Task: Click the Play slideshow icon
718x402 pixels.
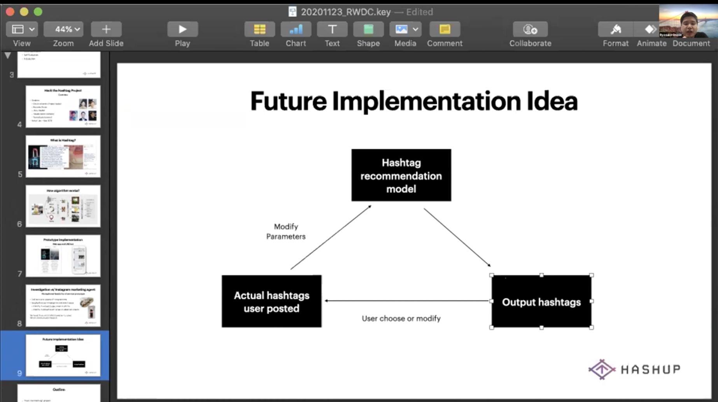Action: click(182, 30)
